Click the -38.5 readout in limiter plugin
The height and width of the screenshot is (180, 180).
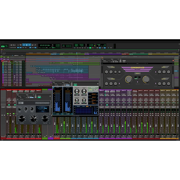[x=94, y=103]
